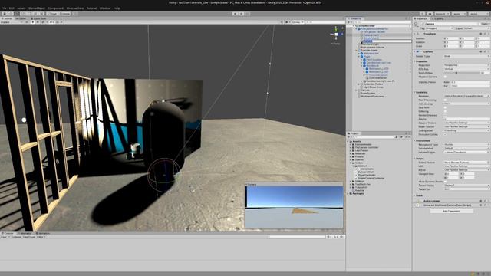
Task: Start Play mode with the play button
Action: point(235,14)
